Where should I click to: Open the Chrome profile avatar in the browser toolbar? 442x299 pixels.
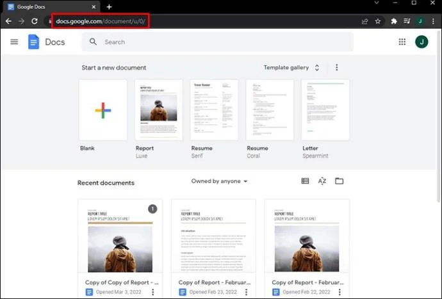click(x=420, y=21)
